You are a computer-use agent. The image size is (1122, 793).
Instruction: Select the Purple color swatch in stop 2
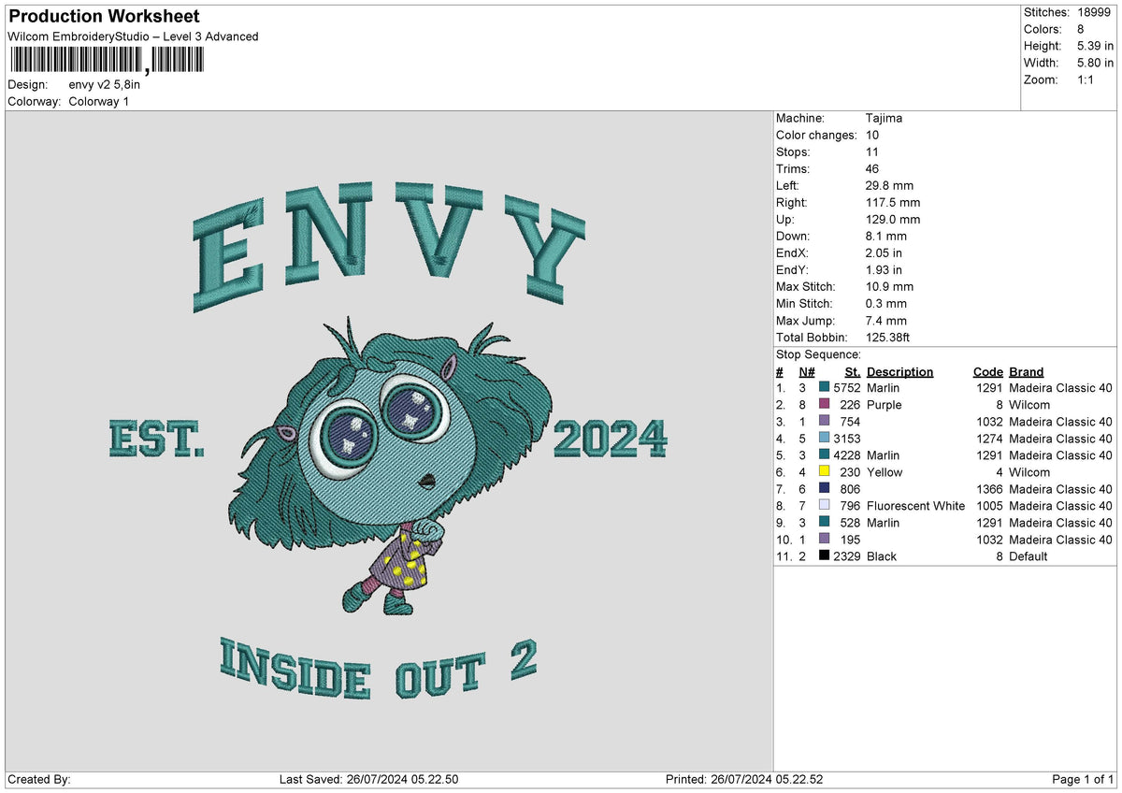point(824,405)
